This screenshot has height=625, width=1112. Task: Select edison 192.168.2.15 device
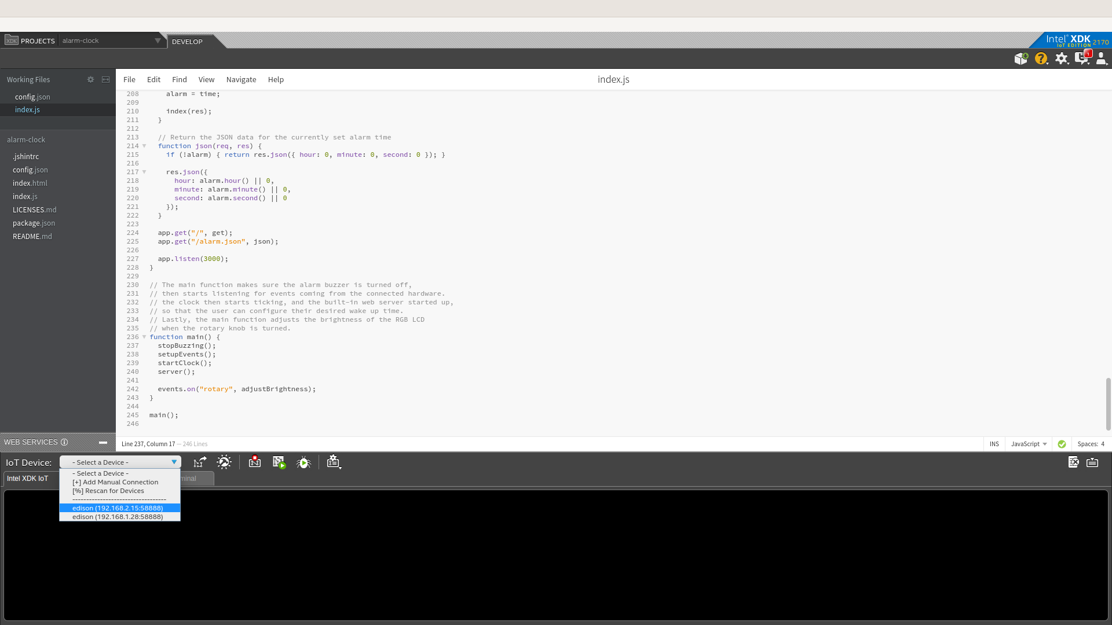coord(120,508)
